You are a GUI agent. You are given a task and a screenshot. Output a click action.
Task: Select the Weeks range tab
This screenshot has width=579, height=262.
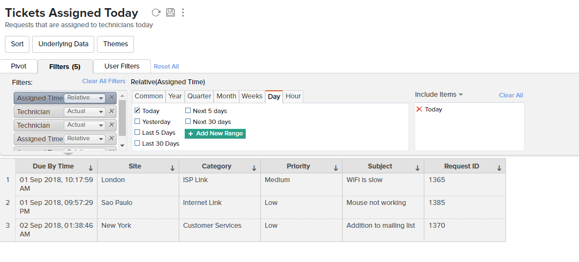(x=252, y=96)
